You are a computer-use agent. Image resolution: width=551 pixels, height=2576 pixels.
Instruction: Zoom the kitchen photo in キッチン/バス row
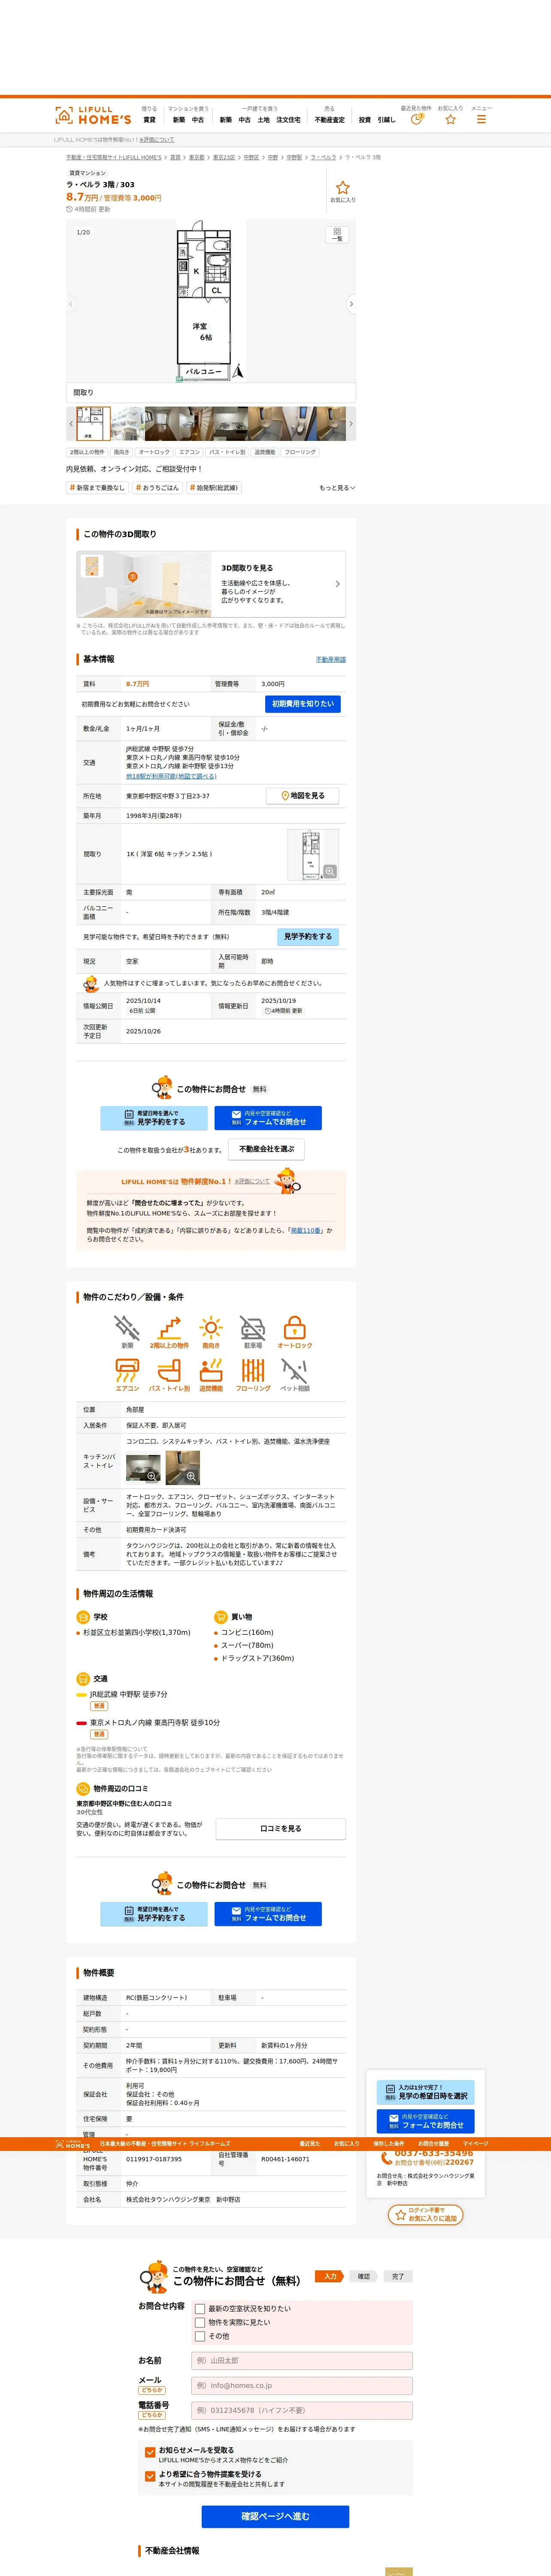(143, 1467)
